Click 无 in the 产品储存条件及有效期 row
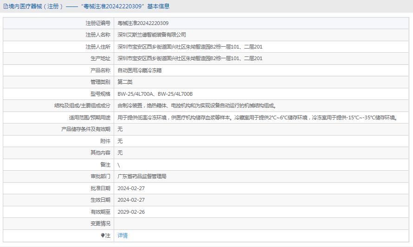Viewport: 413px width, 247px height. point(120,129)
